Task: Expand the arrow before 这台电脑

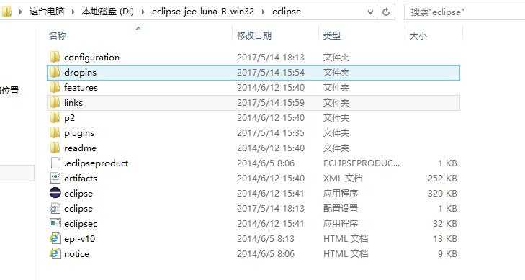Action: click(x=21, y=12)
